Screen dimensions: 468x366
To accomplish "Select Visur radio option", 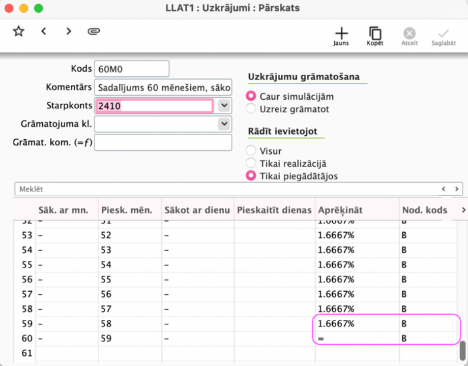I will (251, 150).
